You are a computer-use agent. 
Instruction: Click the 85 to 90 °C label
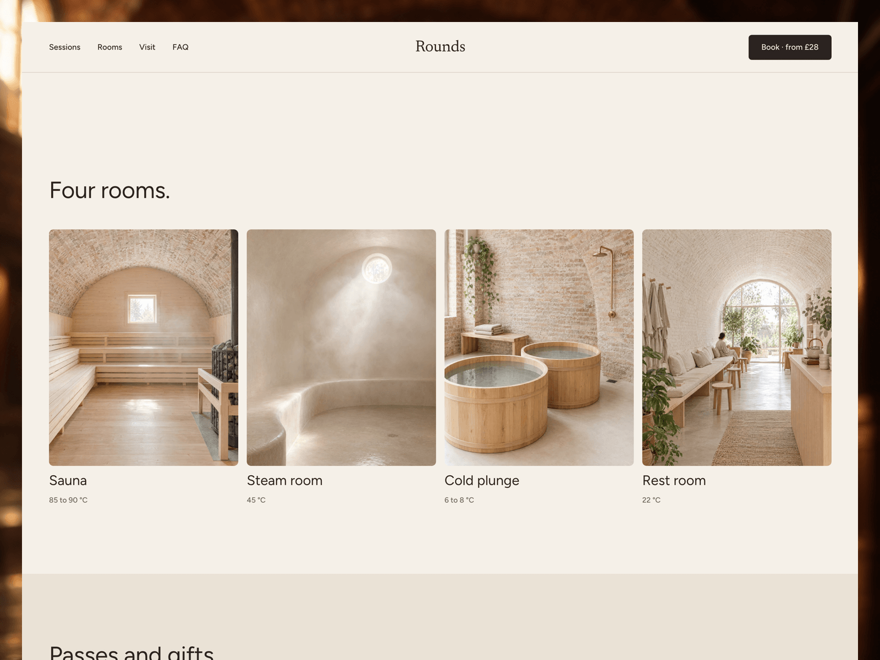[x=68, y=500]
